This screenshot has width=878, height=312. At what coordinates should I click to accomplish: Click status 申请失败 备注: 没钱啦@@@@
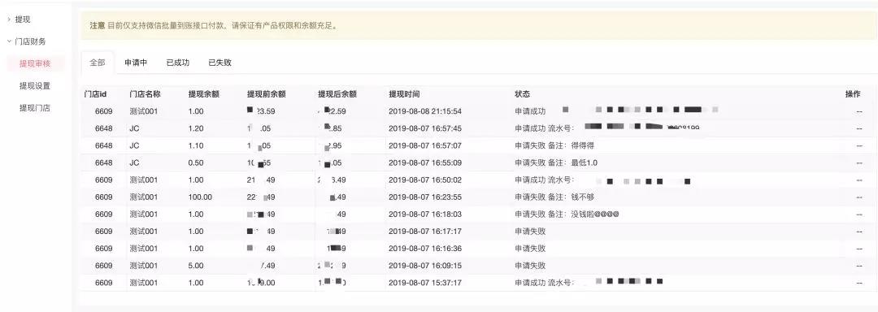point(567,214)
